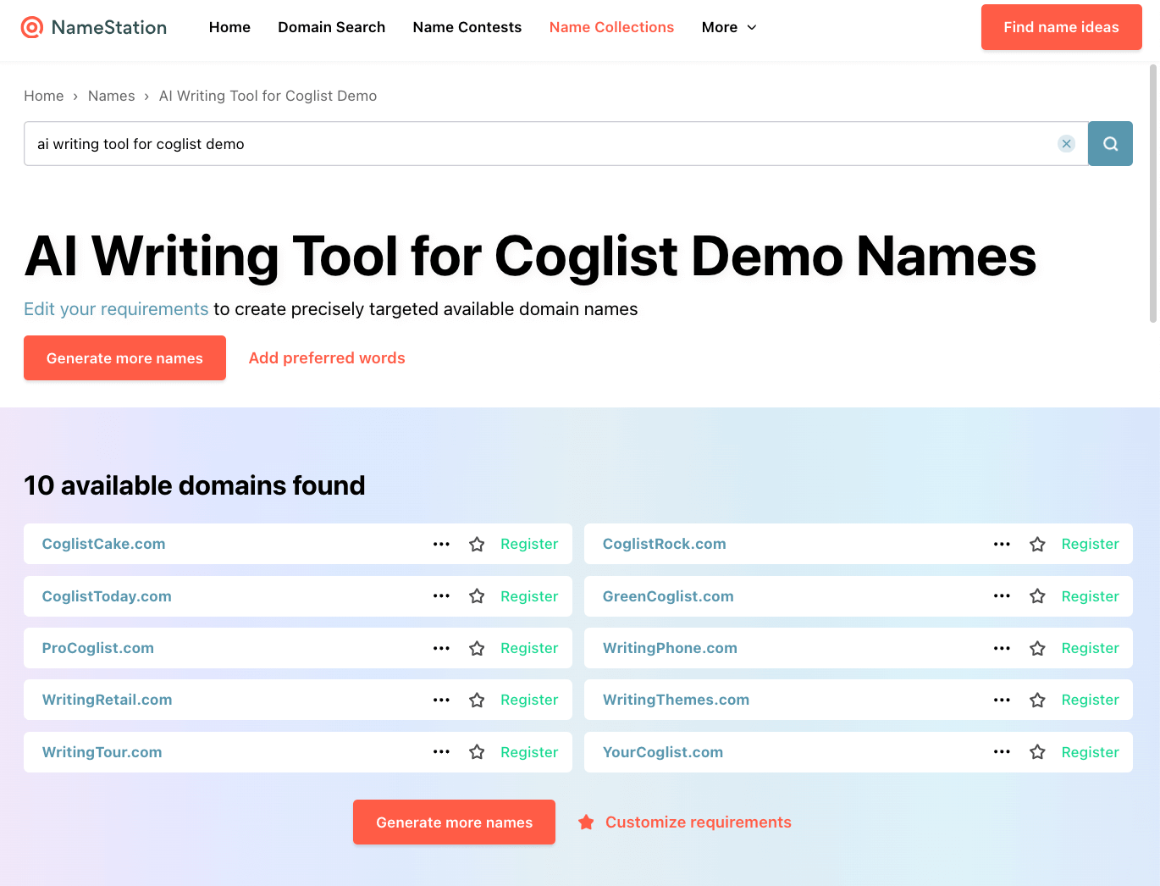Viewport: 1160px width, 886px height.
Task: Register WritingPhone.com
Action: tap(1091, 648)
